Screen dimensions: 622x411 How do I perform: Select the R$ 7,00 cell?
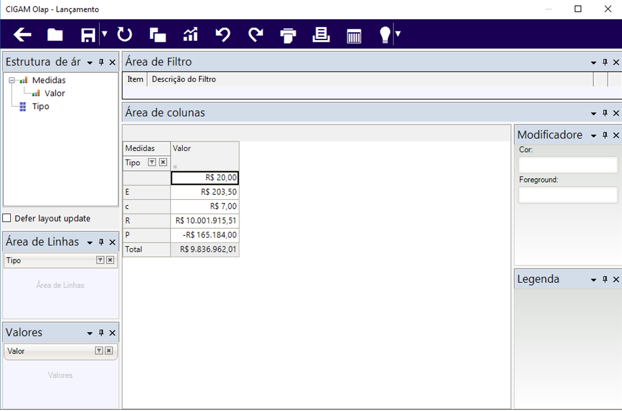(205, 206)
